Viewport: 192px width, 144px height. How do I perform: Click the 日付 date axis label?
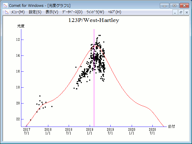click(172, 127)
